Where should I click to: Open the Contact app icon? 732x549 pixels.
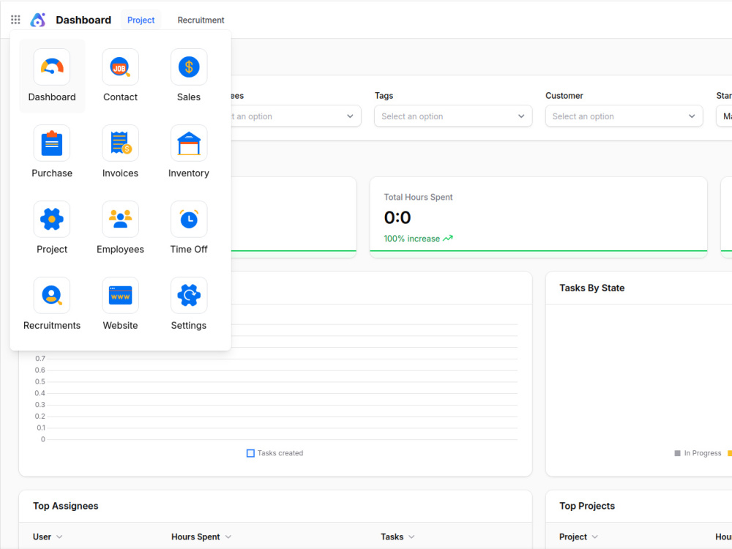coord(121,67)
